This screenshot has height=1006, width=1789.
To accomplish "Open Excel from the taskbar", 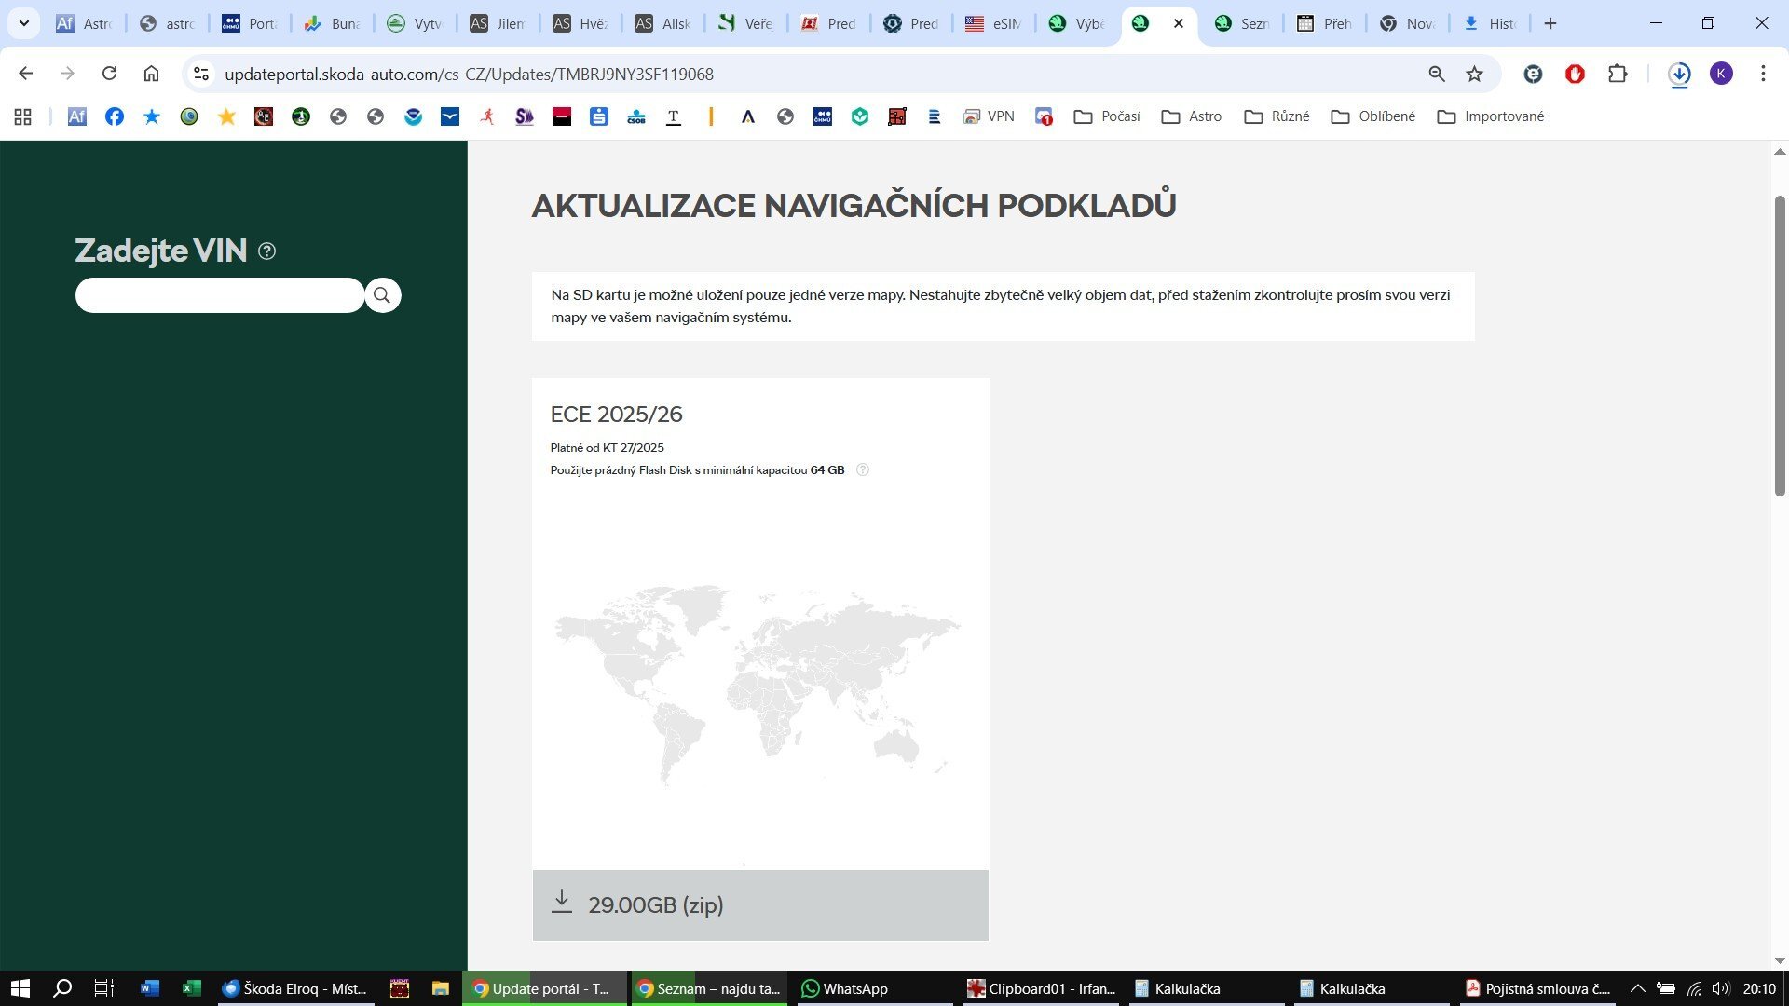I will click(192, 988).
